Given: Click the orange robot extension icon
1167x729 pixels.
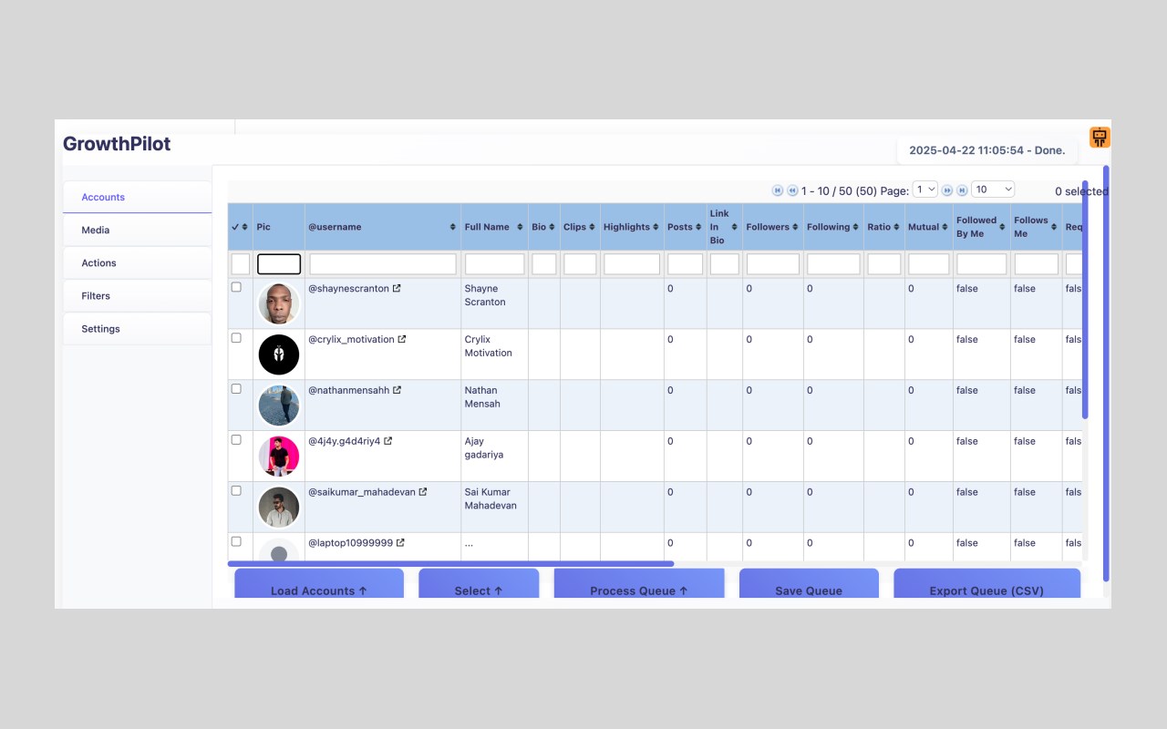Looking at the screenshot, I should pos(1100,138).
